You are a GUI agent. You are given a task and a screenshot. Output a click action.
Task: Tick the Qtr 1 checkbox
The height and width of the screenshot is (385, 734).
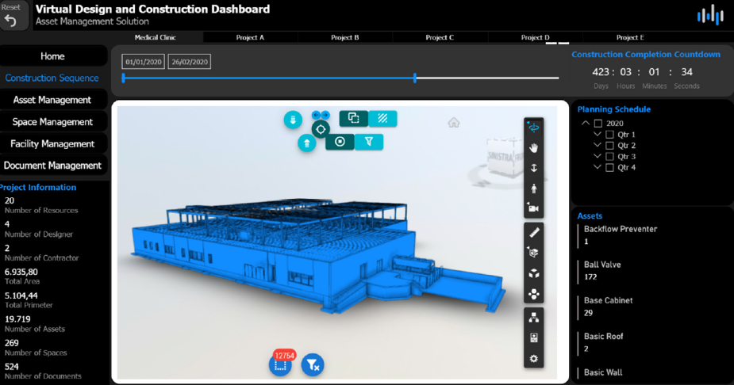coord(609,135)
